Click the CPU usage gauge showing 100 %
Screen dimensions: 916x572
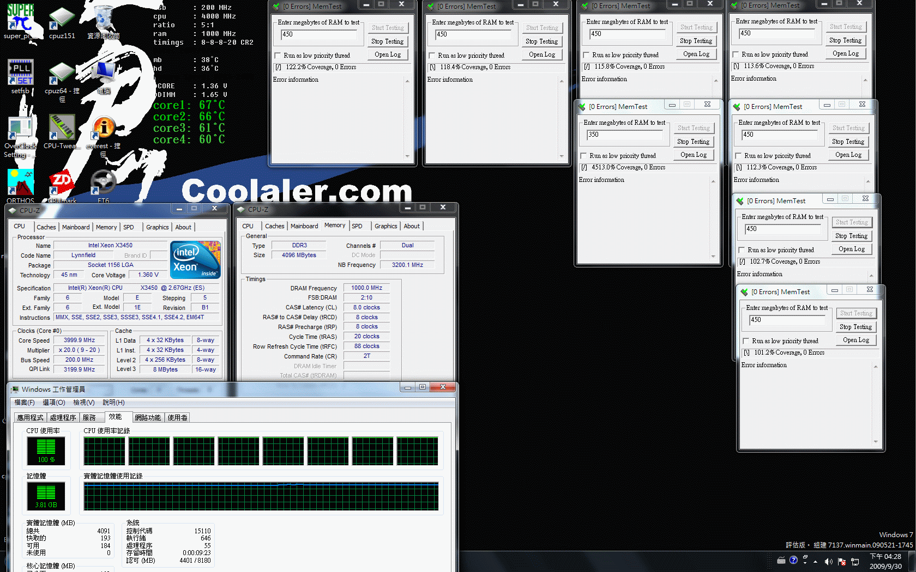[46, 451]
